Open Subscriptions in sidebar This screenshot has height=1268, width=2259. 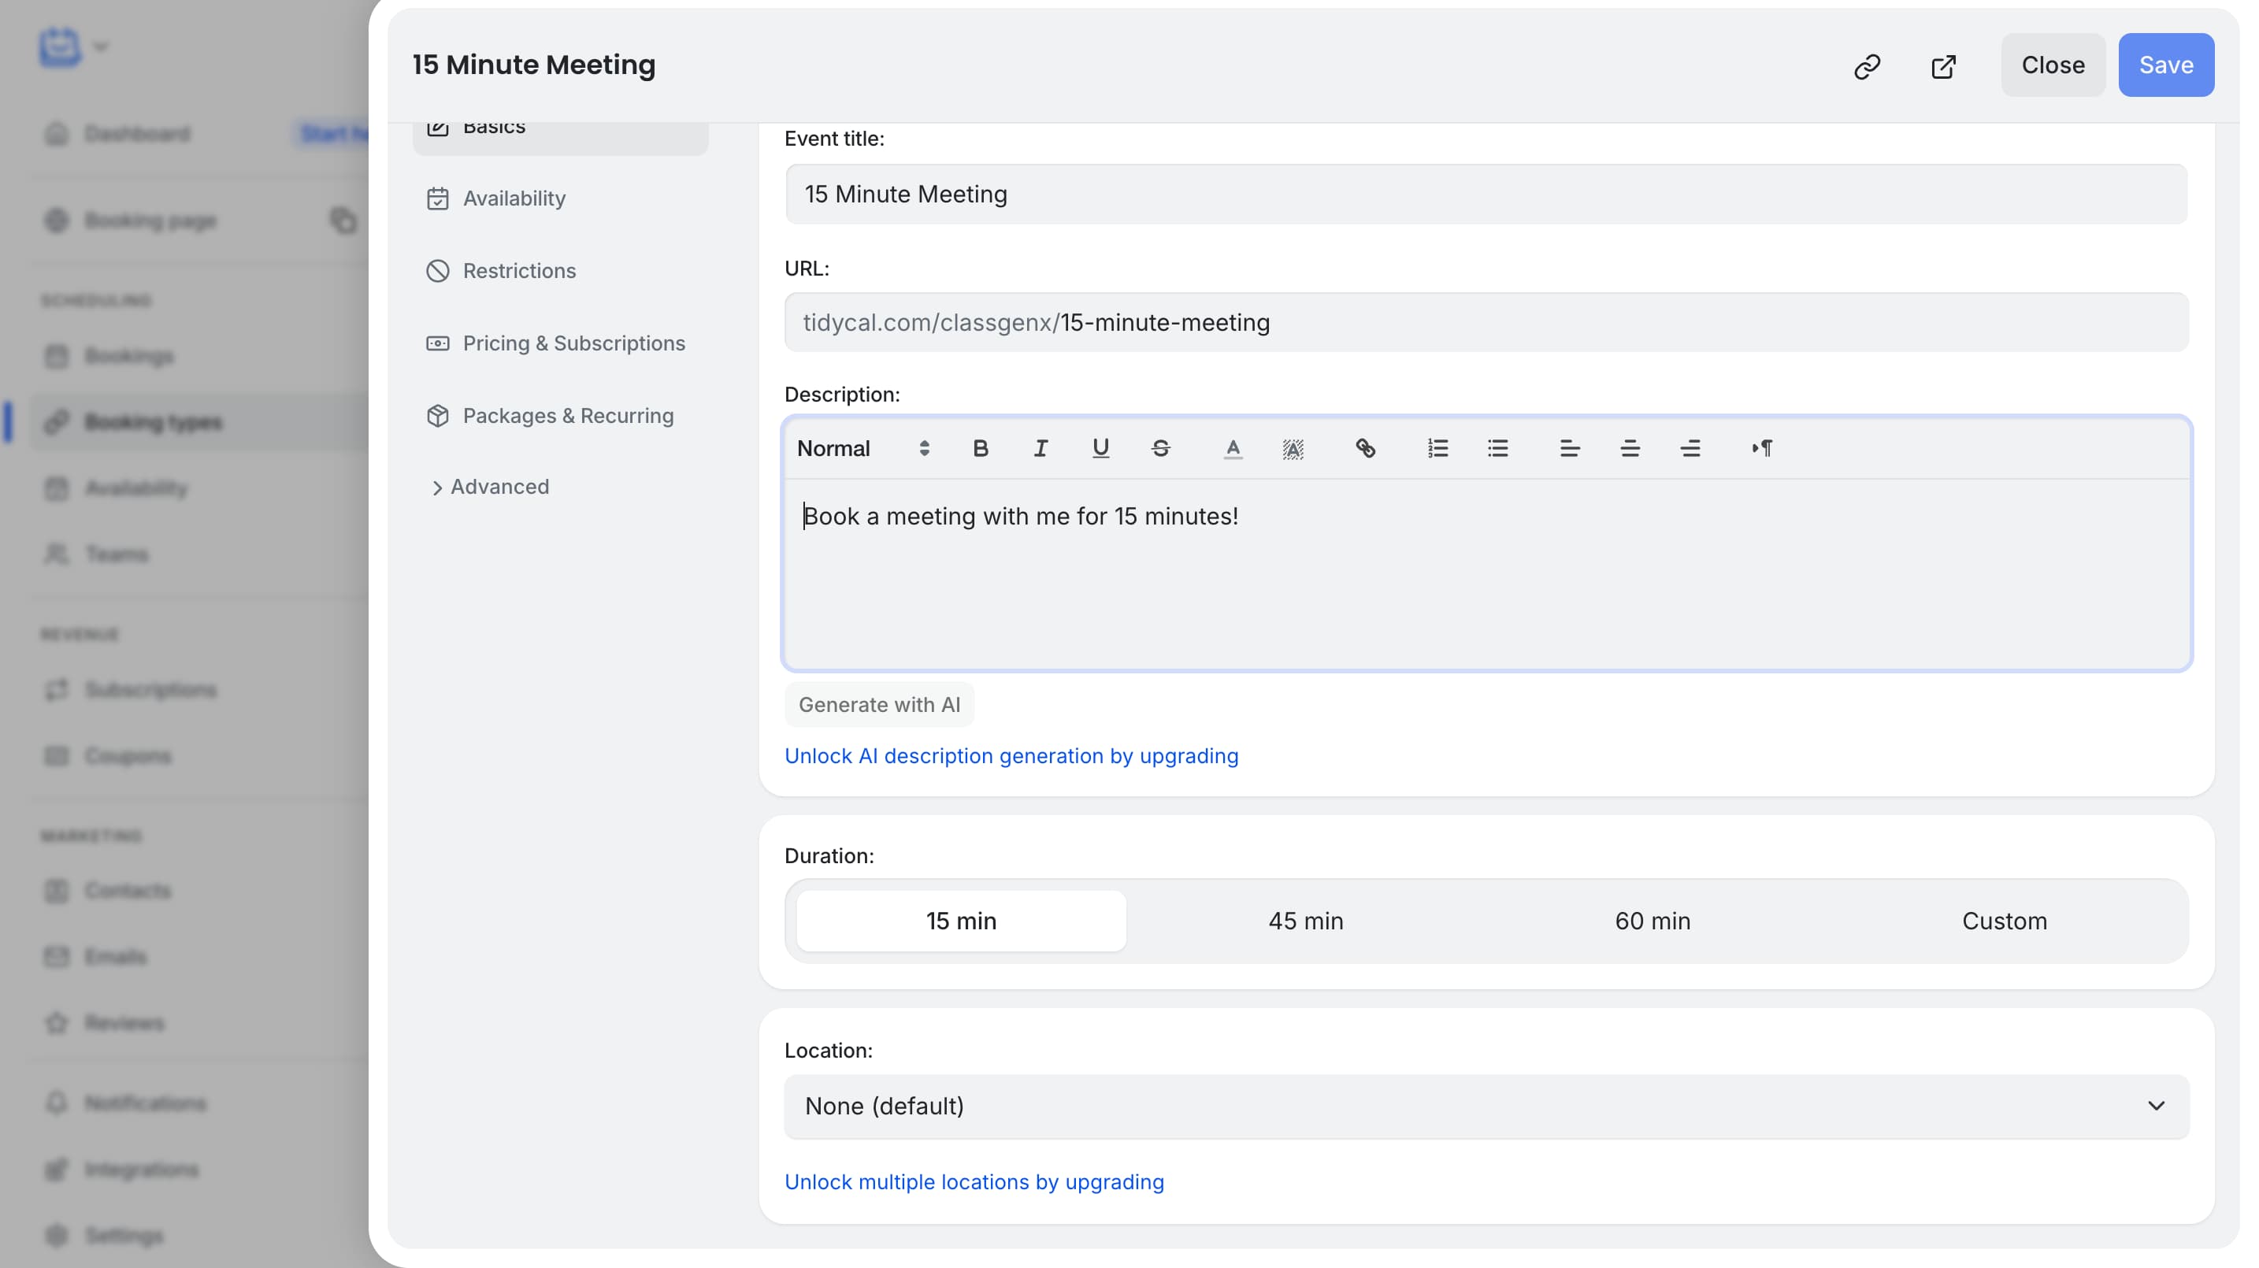[x=150, y=690]
